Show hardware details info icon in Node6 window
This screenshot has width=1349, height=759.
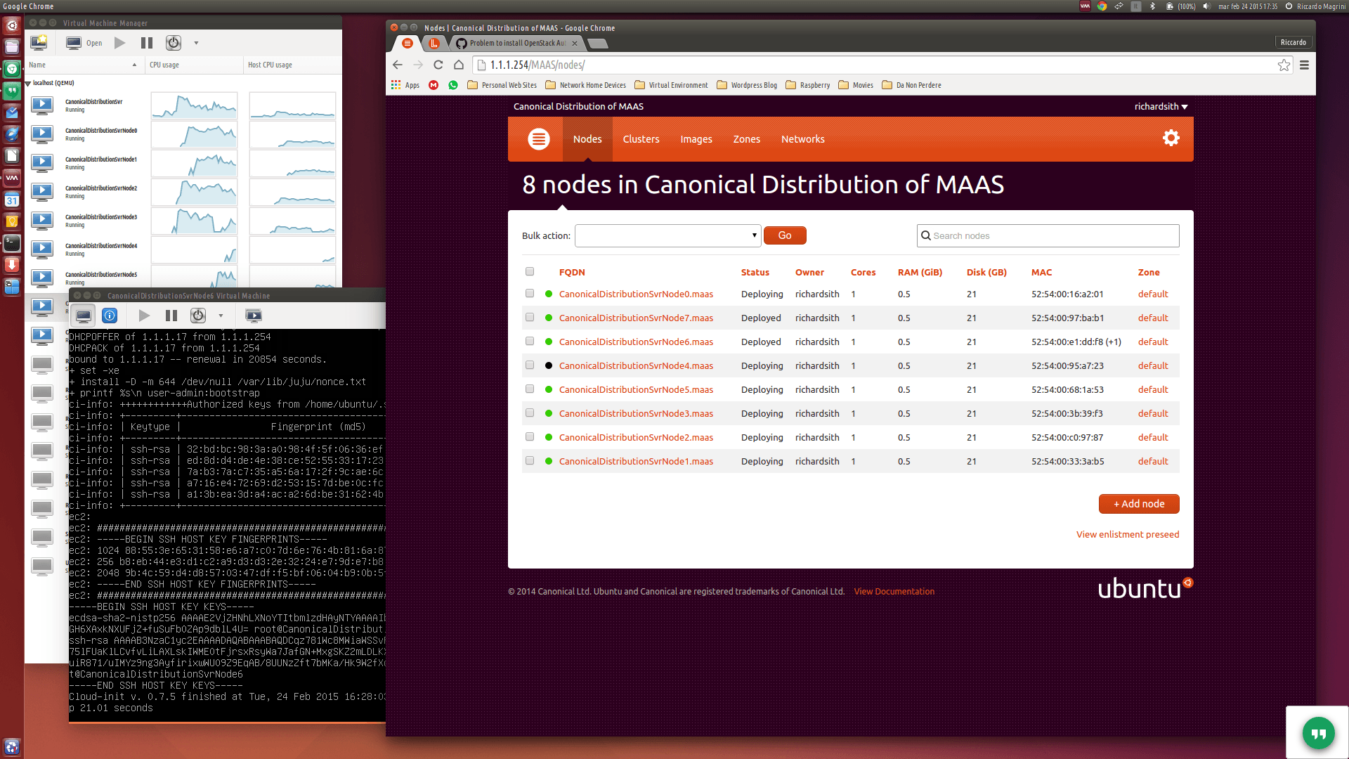[x=110, y=316]
